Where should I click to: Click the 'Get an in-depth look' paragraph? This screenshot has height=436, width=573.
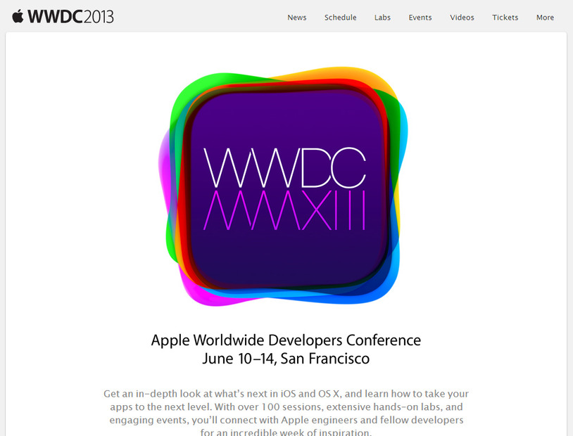click(x=286, y=413)
